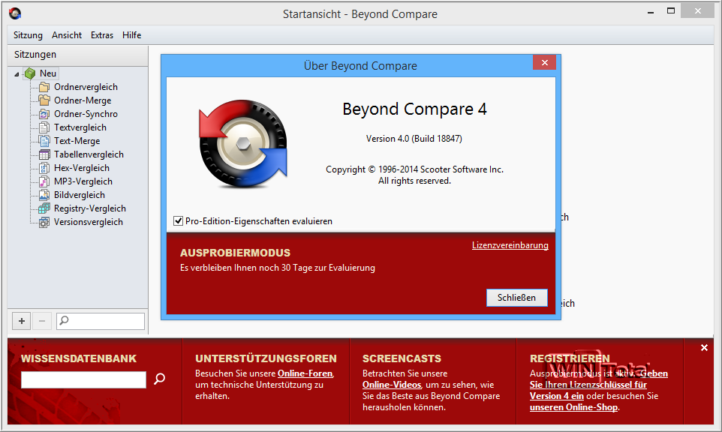The image size is (722, 432).
Task: Click the Bildvergleich picture icon
Action: pyautogui.click(x=44, y=194)
